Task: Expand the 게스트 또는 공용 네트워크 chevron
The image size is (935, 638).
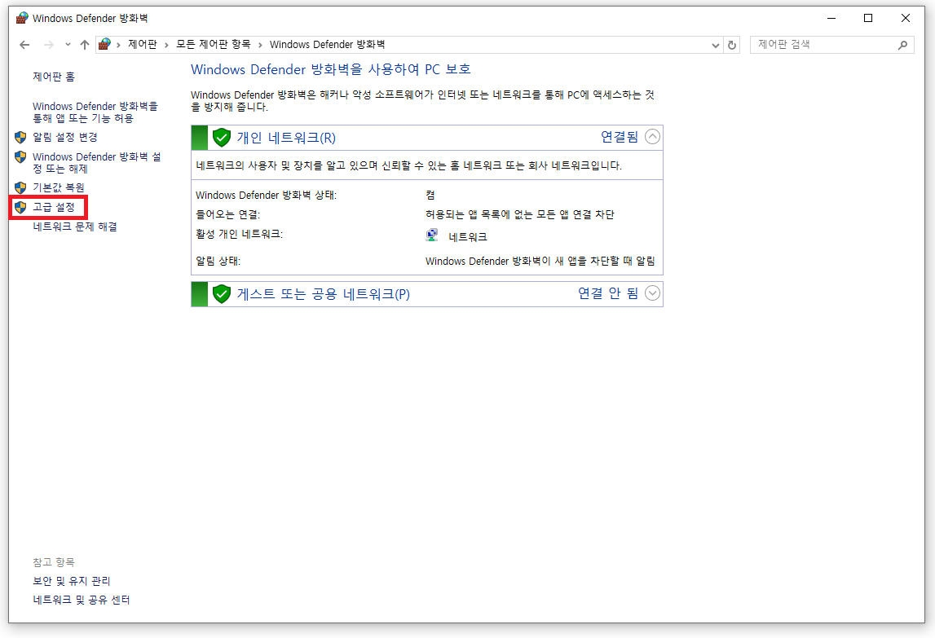Action: [652, 293]
